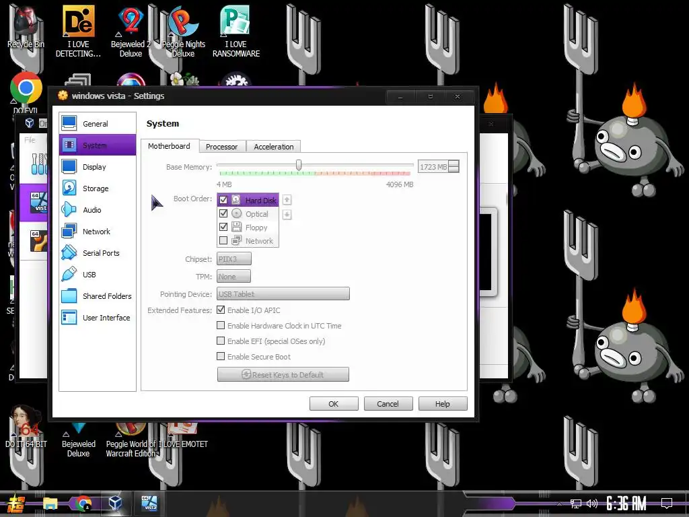Launch Bejeweled 2 Deluxe shortcut
The height and width of the screenshot is (517, 689).
131,31
